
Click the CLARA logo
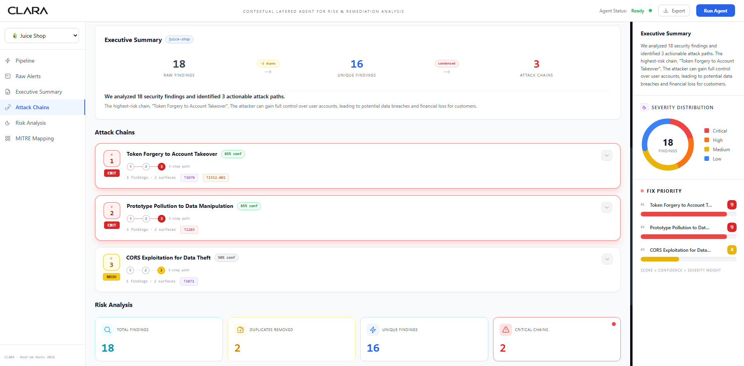point(28,11)
